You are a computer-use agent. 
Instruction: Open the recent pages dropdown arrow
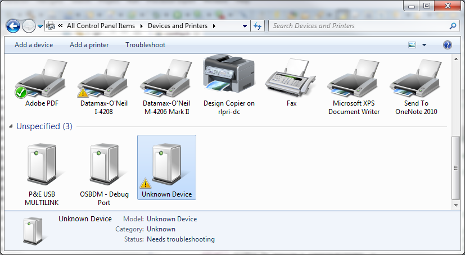(40, 26)
